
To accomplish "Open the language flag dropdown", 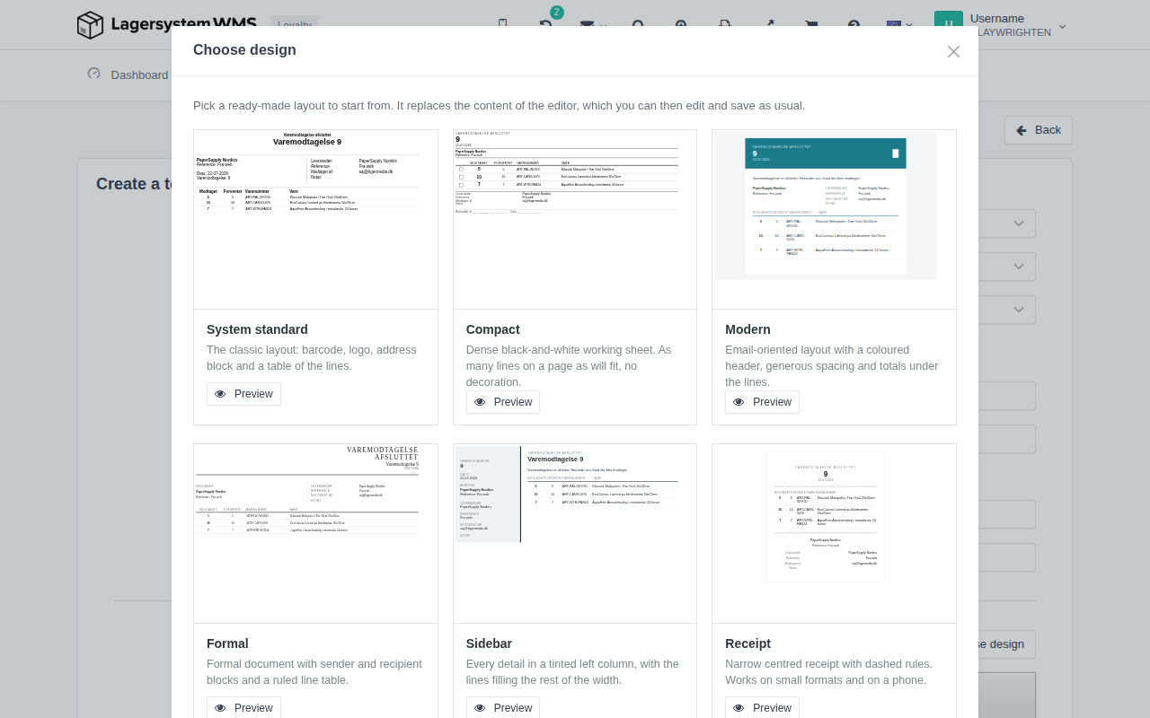I will pyautogui.click(x=899, y=24).
